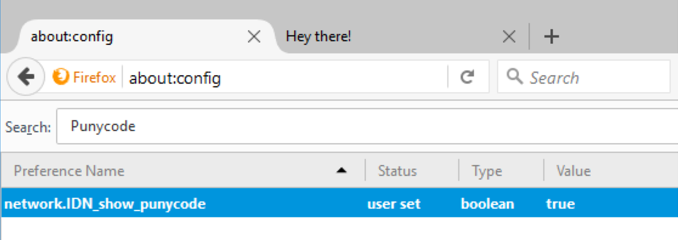Close the about:config tab
The width and height of the screenshot is (679, 240).
tap(254, 36)
